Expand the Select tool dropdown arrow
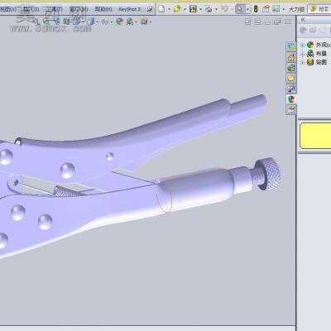This screenshot has width=331, height=331. click(x=248, y=9)
